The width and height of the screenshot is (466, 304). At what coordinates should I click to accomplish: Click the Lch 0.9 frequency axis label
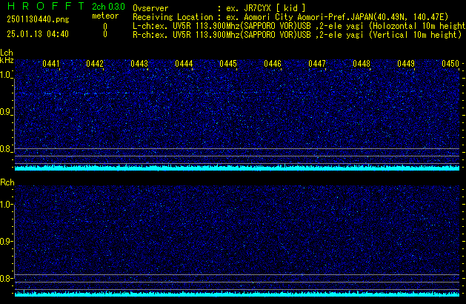[x=6, y=112]
